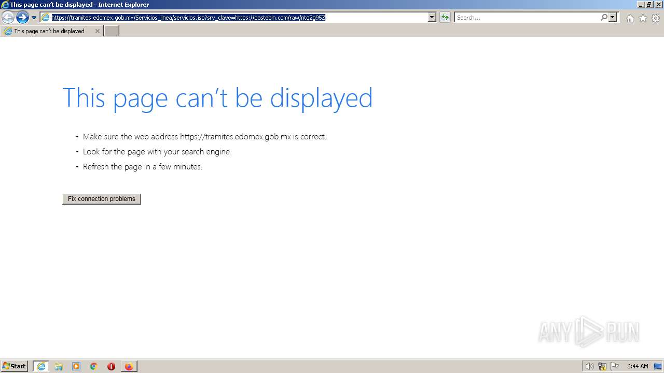Click the Search box
The height and width of the screenshot is (373, 664).
tap(528, 17)
